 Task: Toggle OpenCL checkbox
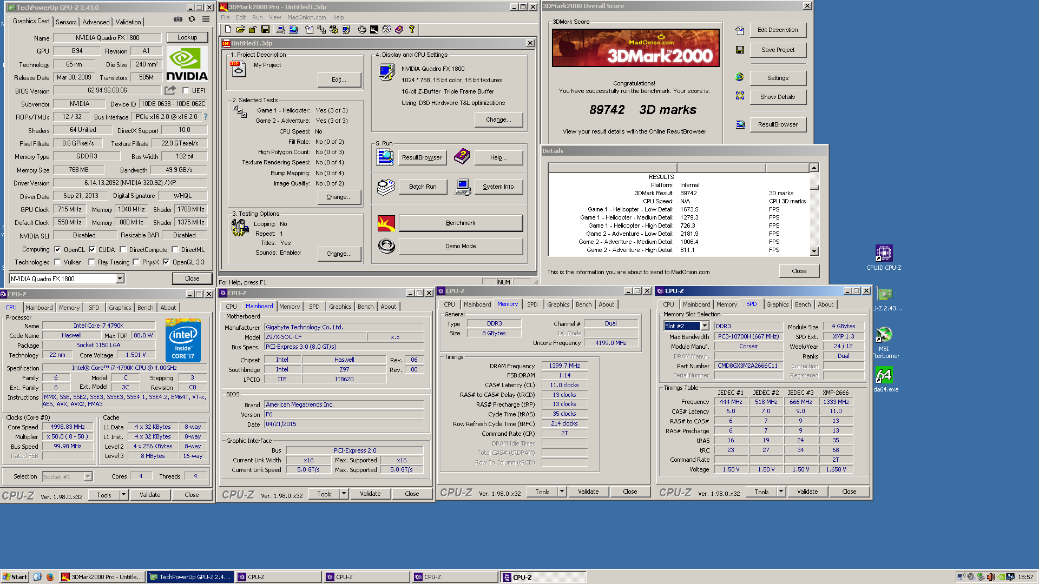[57, 250]
